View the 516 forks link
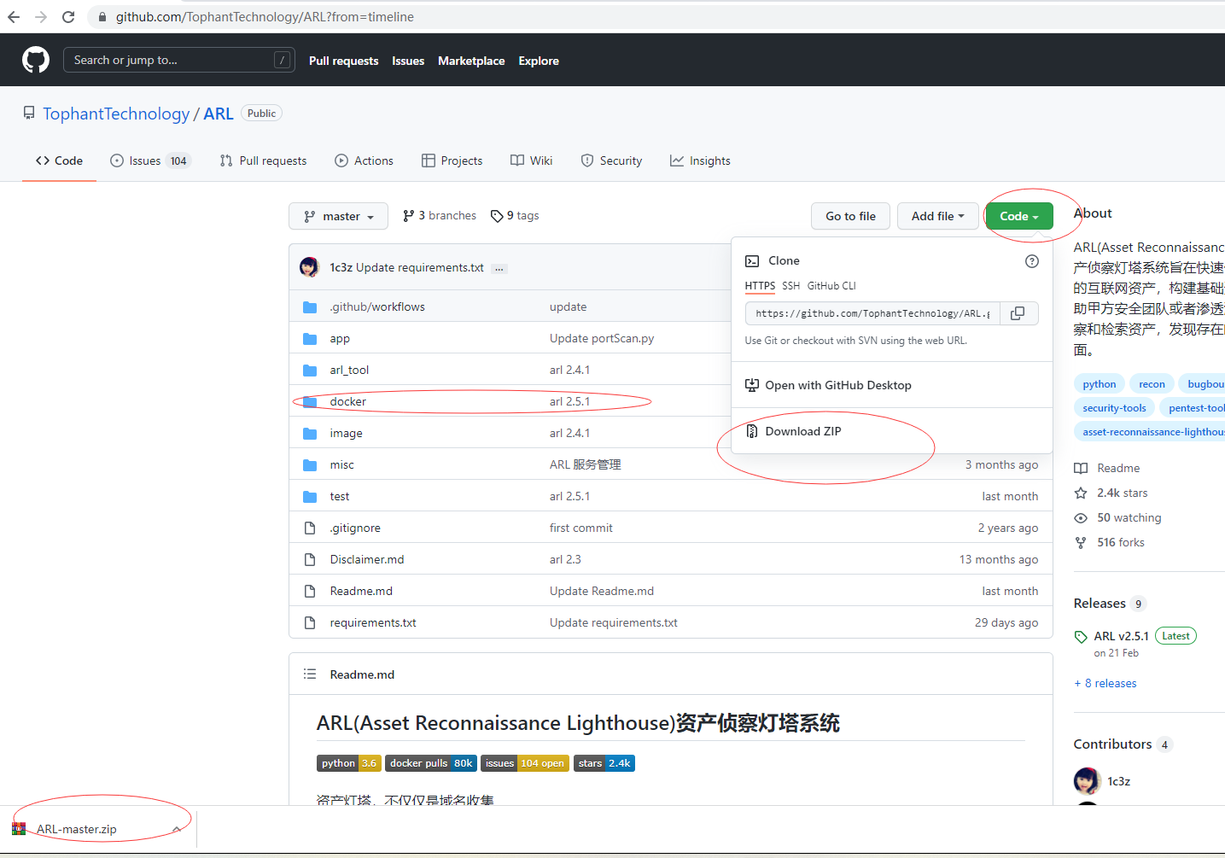Screen dimensions: 1225x858 (1110, 542)
